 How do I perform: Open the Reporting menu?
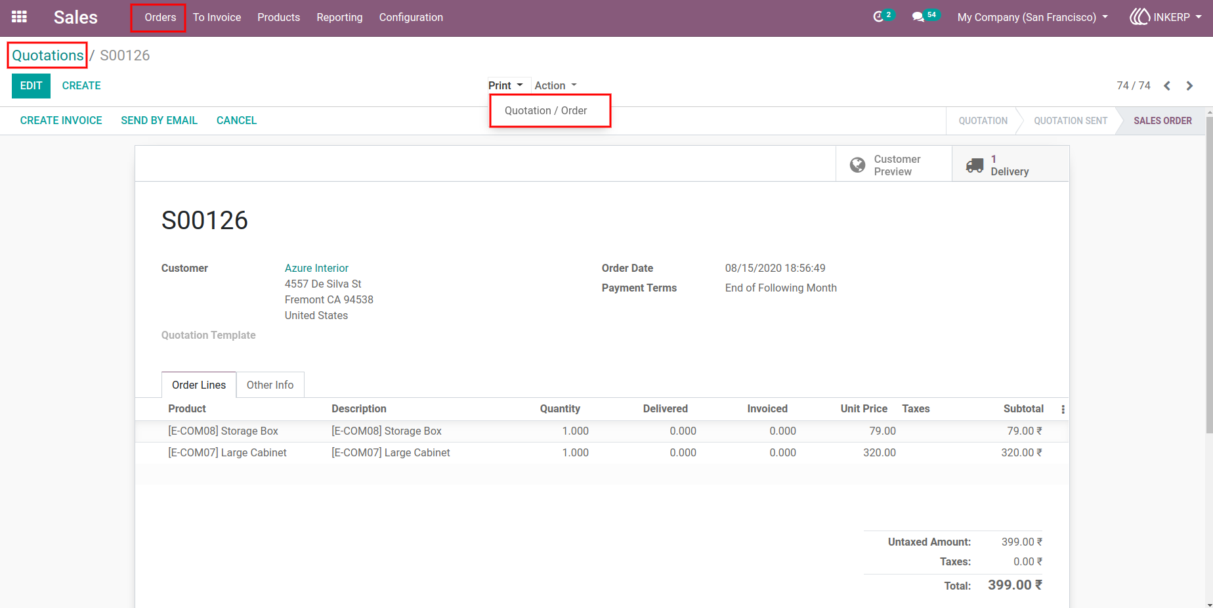(339, 18)
